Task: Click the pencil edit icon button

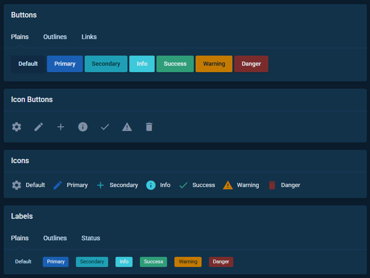Action: (x=39, y=127)
